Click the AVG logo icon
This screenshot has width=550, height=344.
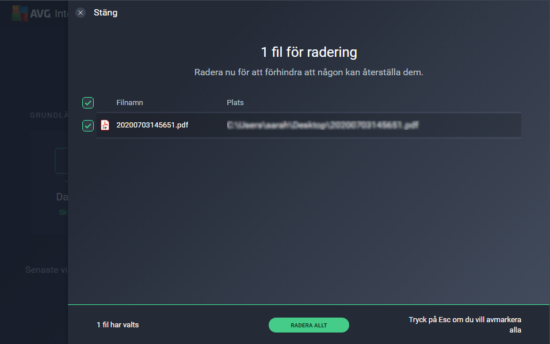coord(20,14)
